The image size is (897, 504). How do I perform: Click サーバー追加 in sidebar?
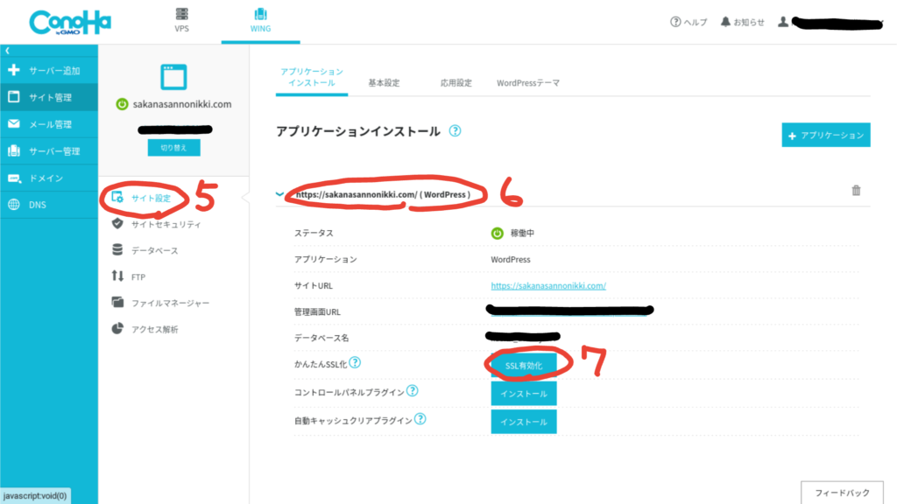[x=49, y=70]
